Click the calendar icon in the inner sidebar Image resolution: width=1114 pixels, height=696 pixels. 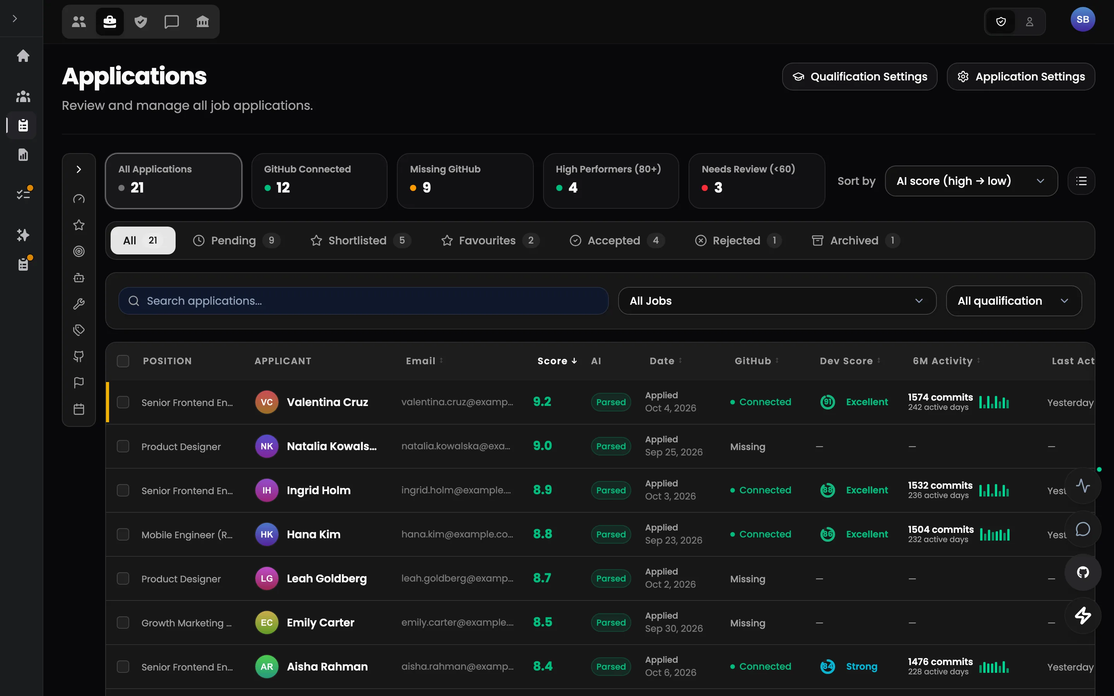79,409
